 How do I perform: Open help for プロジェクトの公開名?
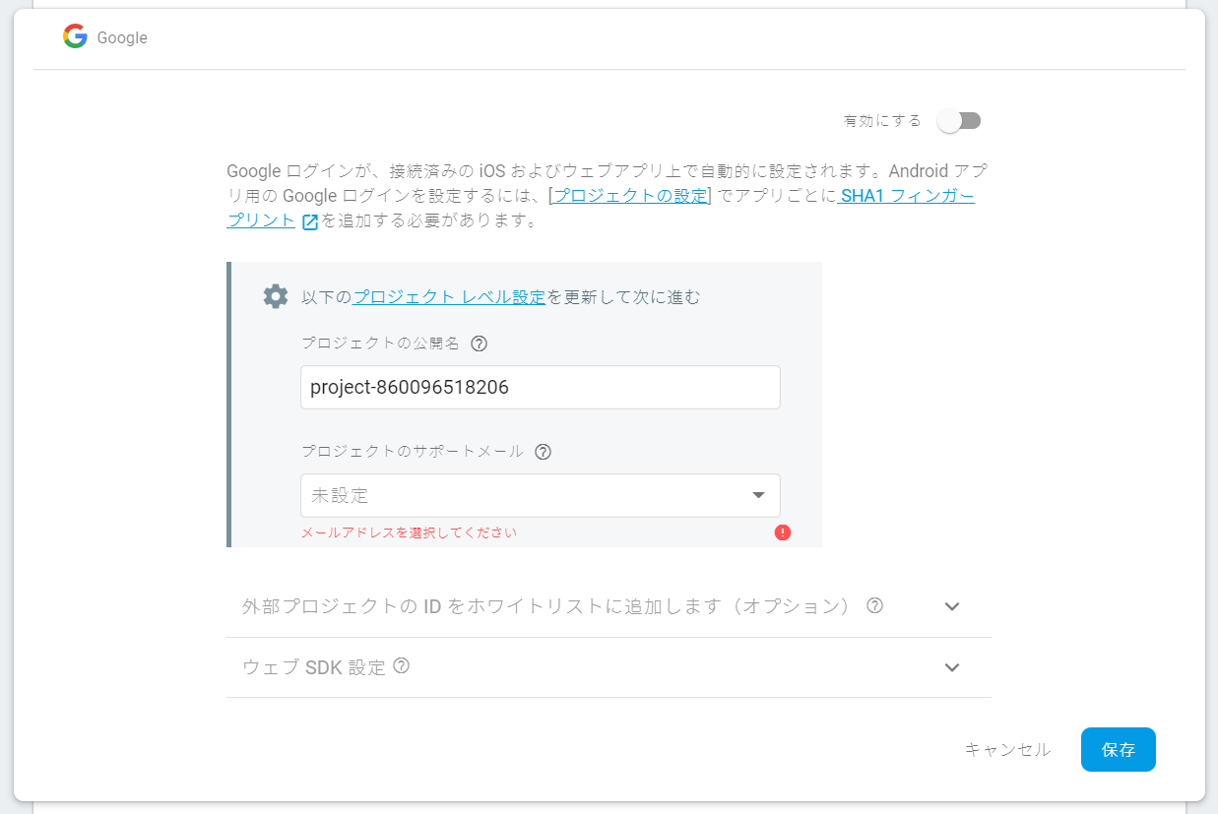tap(480, 344)
